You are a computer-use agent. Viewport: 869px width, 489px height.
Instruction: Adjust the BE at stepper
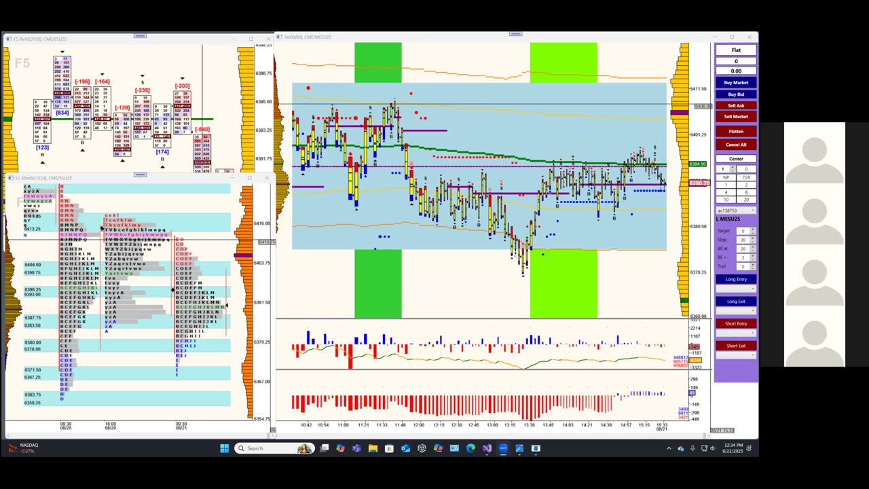tap(753, 249)
